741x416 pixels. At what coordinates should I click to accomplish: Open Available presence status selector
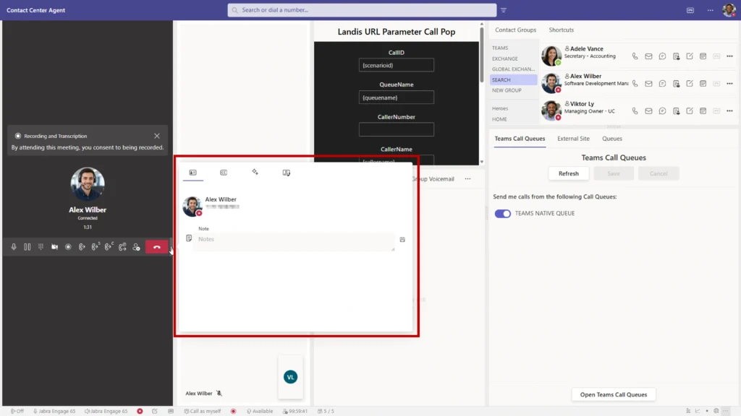point(260,411)
